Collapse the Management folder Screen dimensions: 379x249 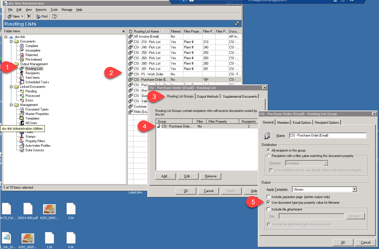pyautogui.click(x=11, y=105)
